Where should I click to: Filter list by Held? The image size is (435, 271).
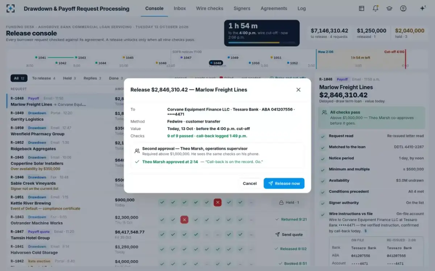(70, 78)
